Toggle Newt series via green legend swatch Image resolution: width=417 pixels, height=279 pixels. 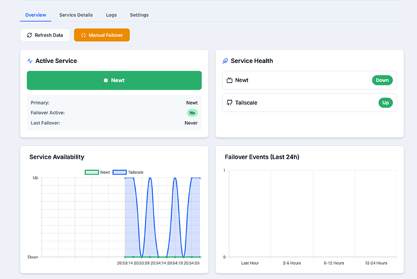tap(92, 172)
